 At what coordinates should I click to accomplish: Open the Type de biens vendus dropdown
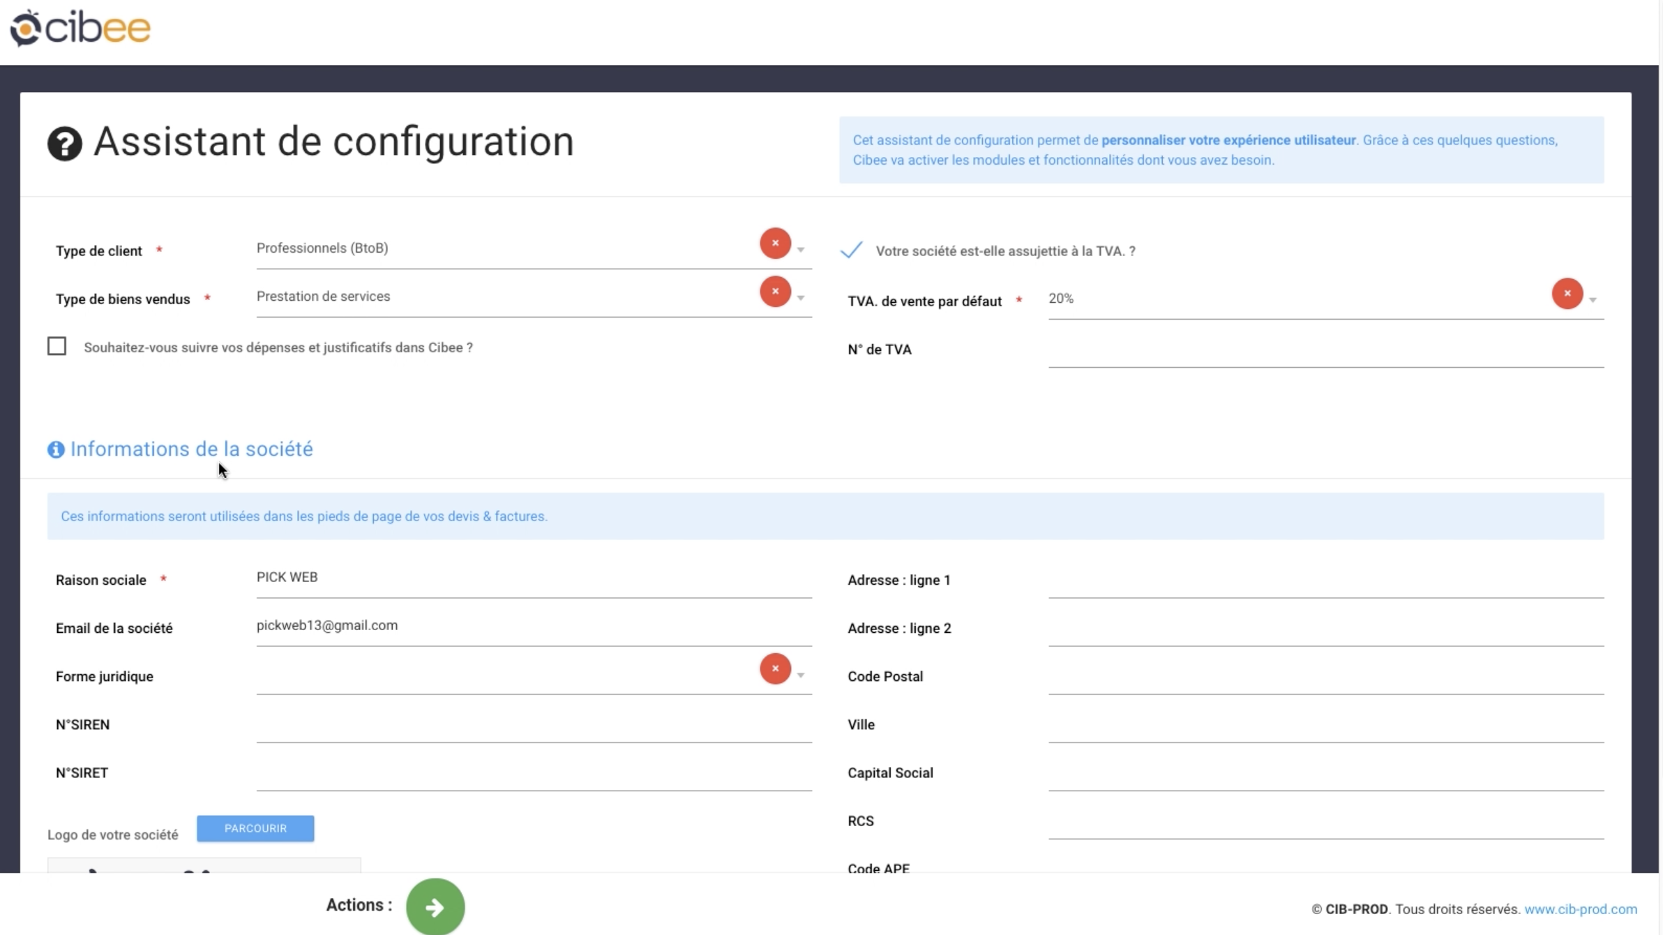[x=801, y=299]
